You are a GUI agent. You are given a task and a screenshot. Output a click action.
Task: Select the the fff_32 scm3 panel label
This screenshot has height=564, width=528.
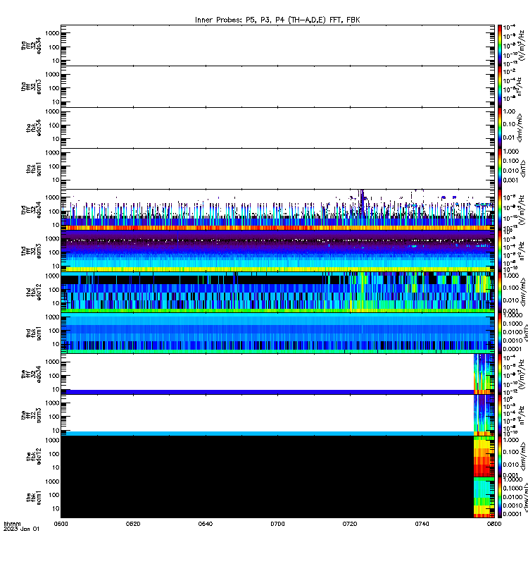click(31, 415)
